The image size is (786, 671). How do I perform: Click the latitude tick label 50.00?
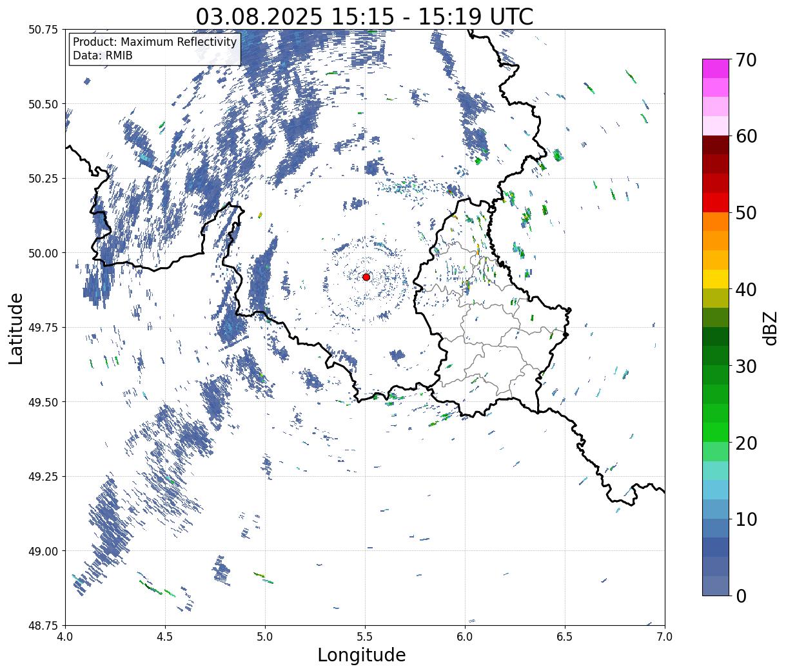[43, 253]
